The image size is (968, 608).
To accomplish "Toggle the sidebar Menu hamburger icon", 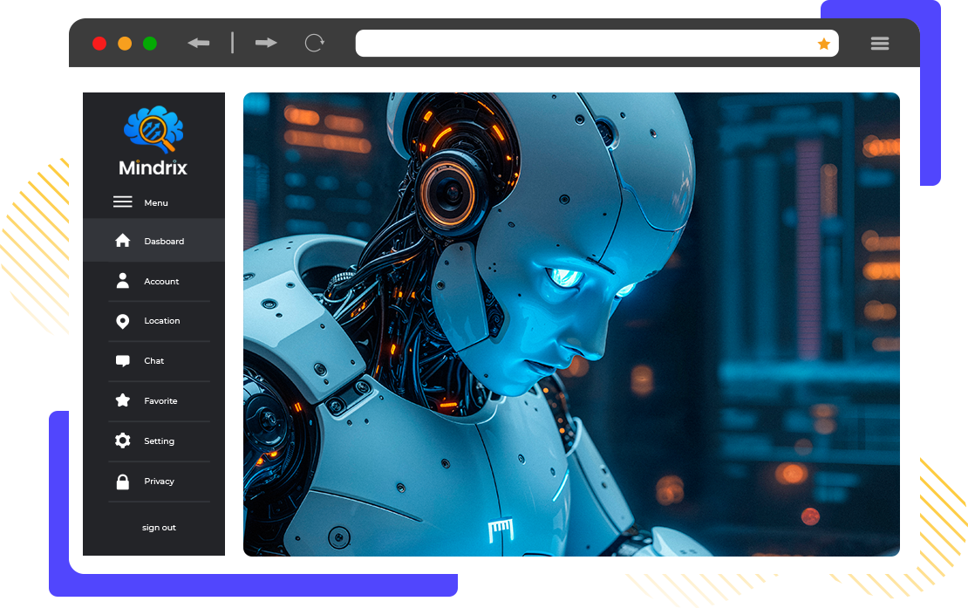I will [123, 202].
